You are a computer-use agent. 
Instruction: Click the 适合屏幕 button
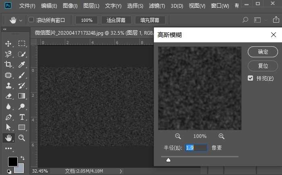click(116, 20)
